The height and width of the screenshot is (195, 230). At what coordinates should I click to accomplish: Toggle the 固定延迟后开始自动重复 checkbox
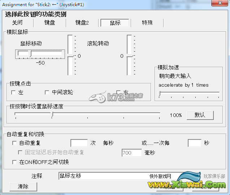[x=20, y=152]
